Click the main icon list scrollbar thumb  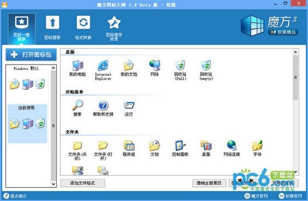[296, 78]
